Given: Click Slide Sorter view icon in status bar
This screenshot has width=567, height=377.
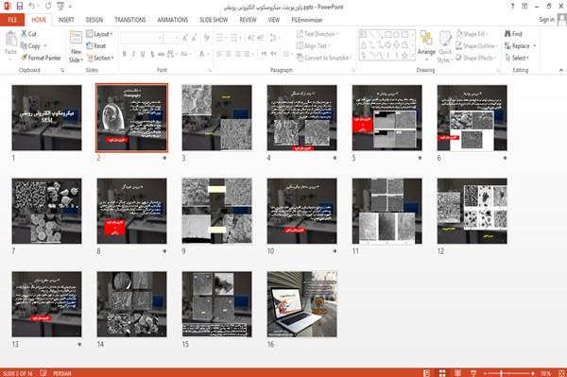Looking at the screenshot, I should tap(442, 373).
